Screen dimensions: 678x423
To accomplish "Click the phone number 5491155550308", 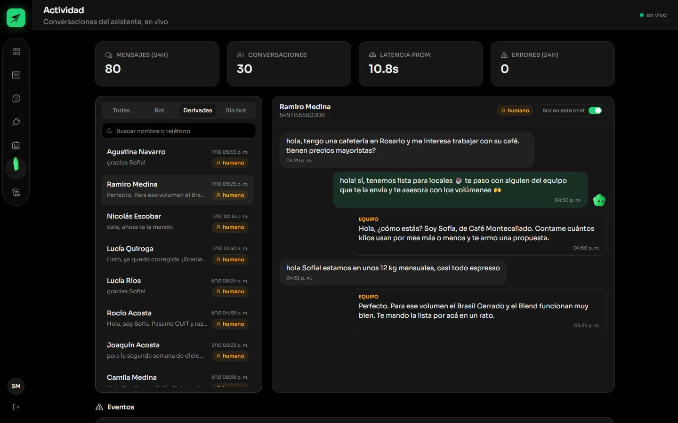I will point(302,115).
